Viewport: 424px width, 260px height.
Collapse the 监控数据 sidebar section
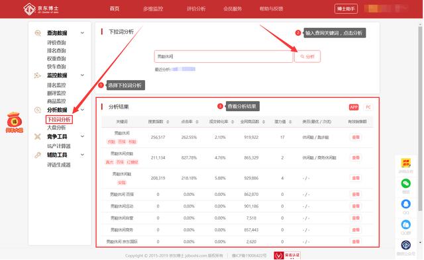point(82,75)
